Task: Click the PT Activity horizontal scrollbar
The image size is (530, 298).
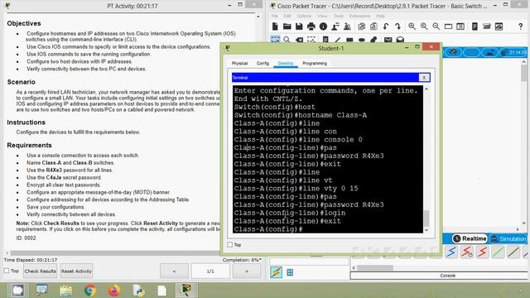Action: pyautogui.click(x=115, y=252)
